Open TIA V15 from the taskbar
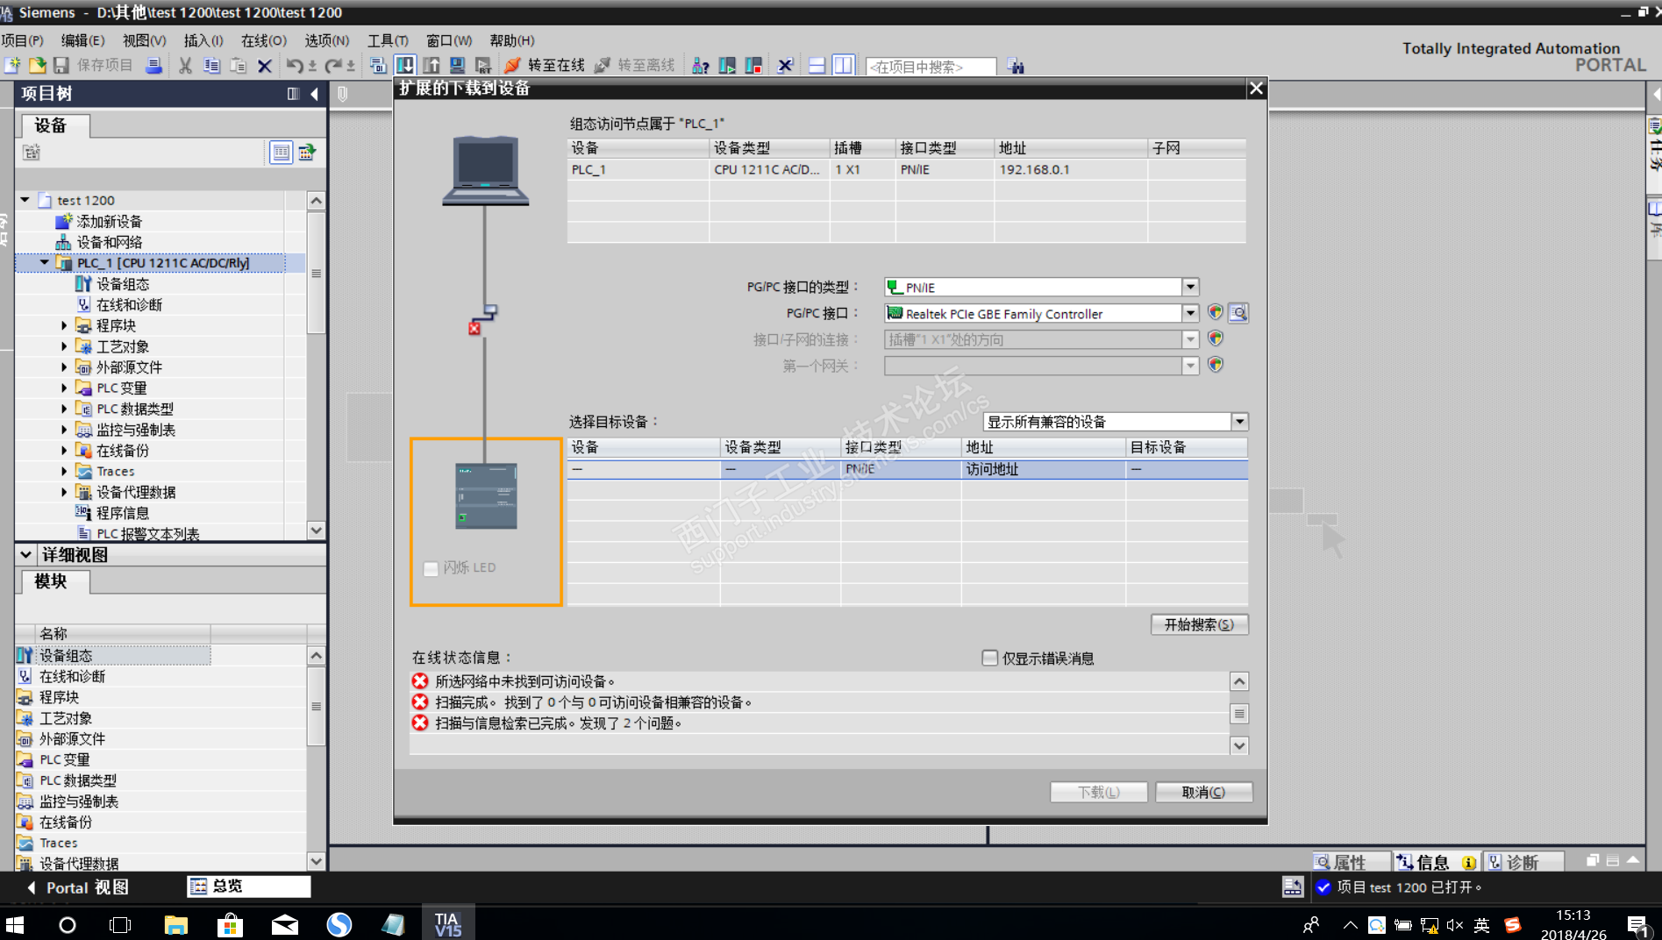 coord(447,924)
